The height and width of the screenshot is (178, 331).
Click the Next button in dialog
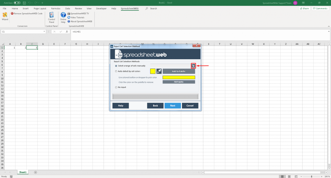[173, 106]
